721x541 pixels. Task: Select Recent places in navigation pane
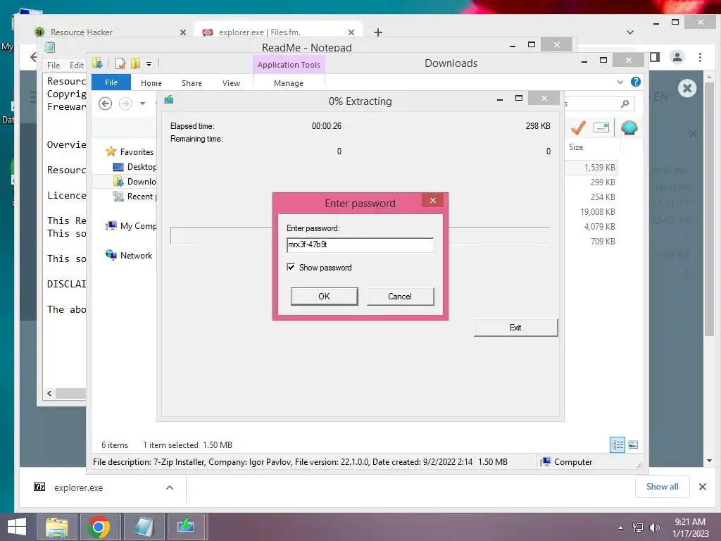click(x=134, y=197)
